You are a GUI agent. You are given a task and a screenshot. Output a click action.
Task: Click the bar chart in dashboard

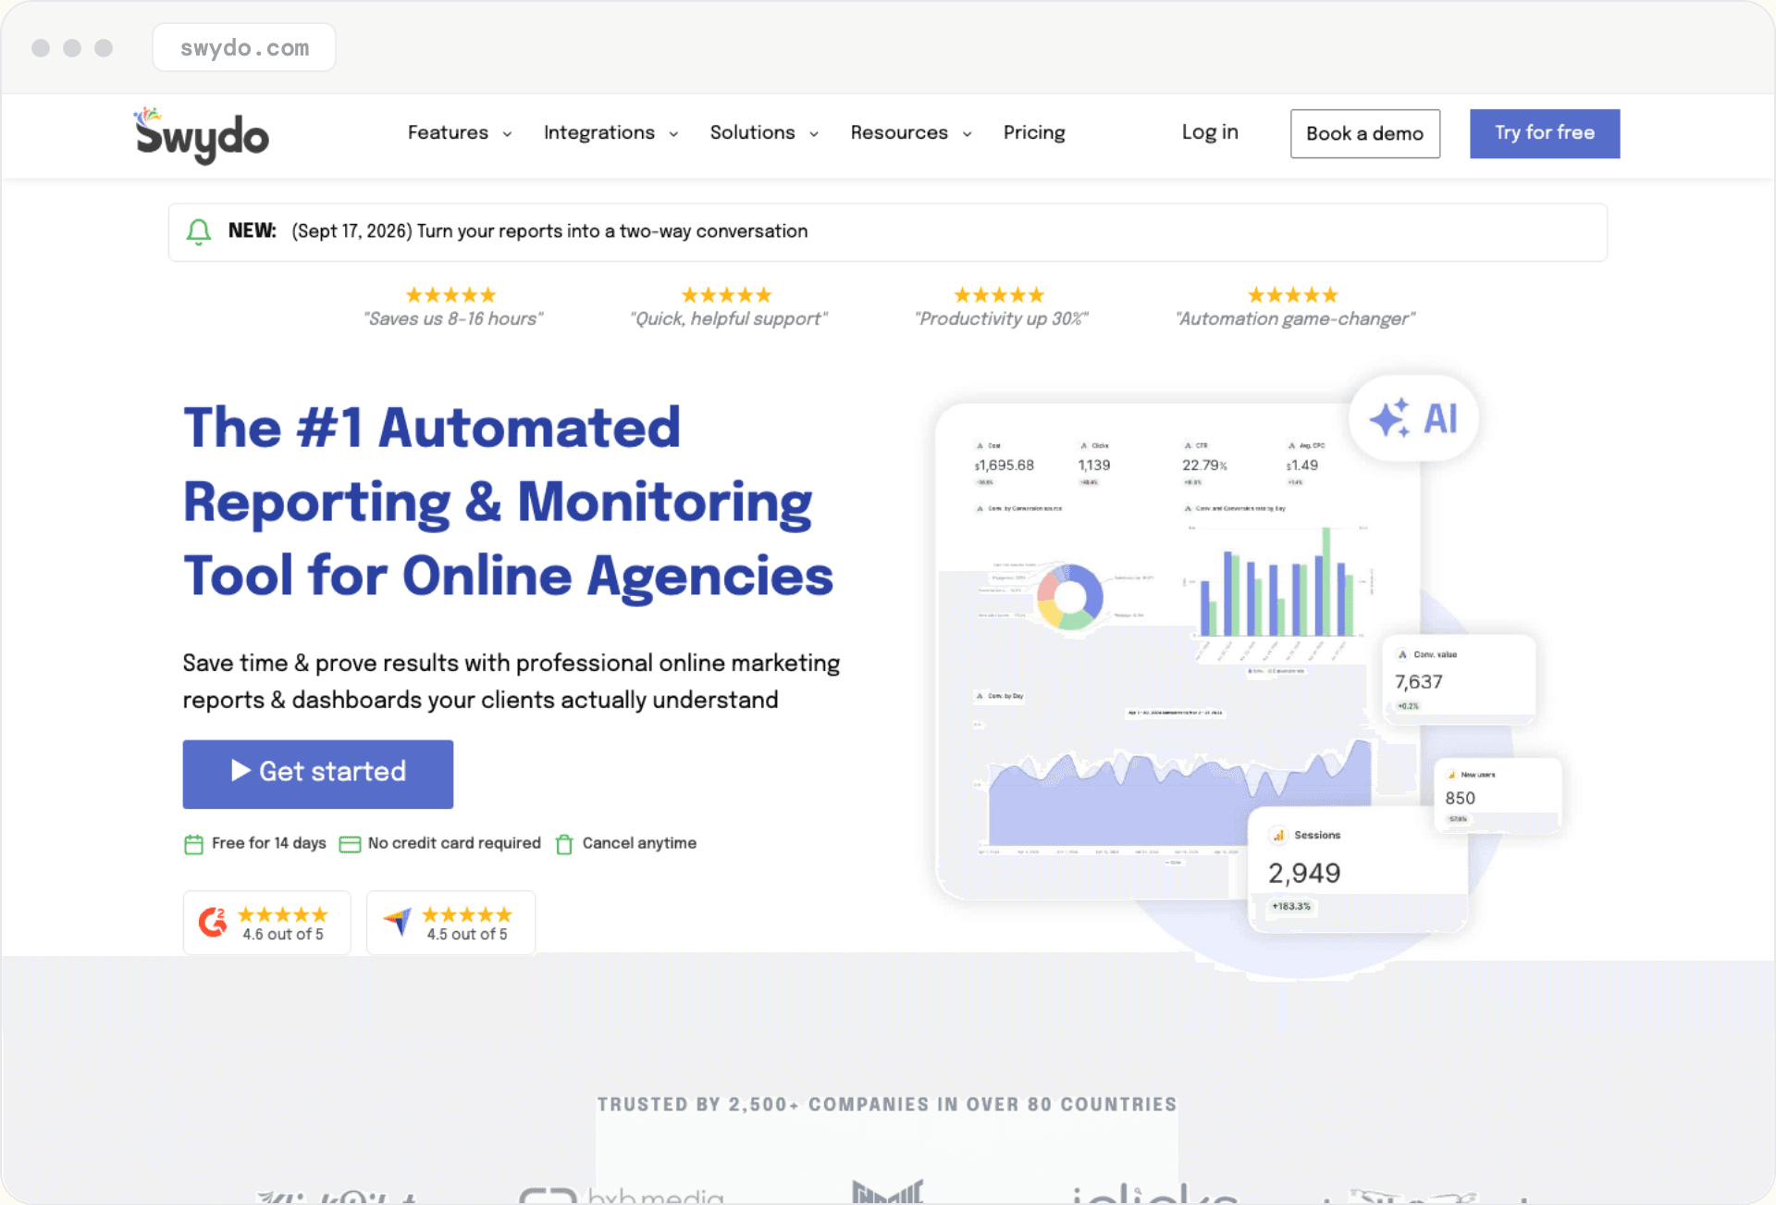(x=1277, y=582)
